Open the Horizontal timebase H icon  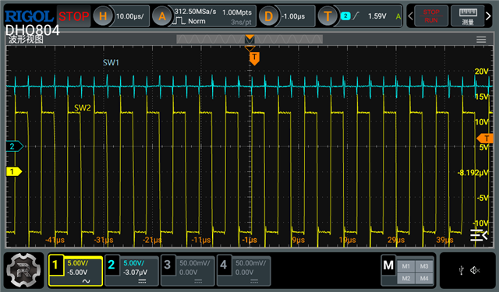pos(103,16)
